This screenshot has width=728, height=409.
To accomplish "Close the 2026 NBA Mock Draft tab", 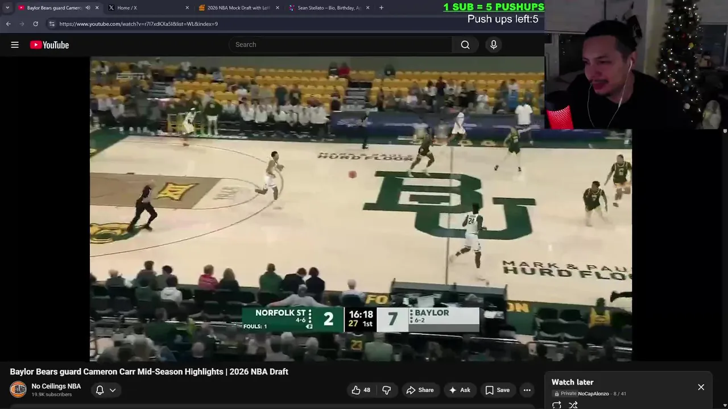I will tap(277, 8).
